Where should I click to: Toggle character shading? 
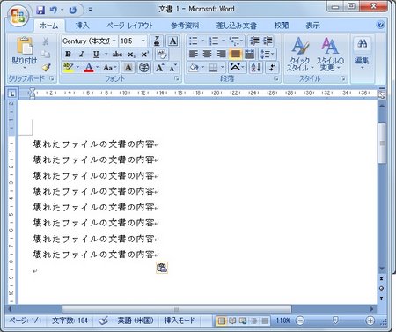point(128,68)
